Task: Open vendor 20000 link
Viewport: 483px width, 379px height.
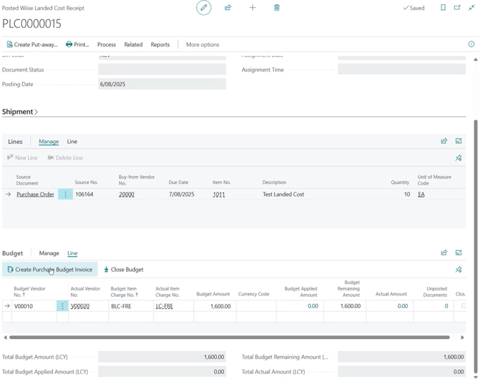Action: (126, 194)
